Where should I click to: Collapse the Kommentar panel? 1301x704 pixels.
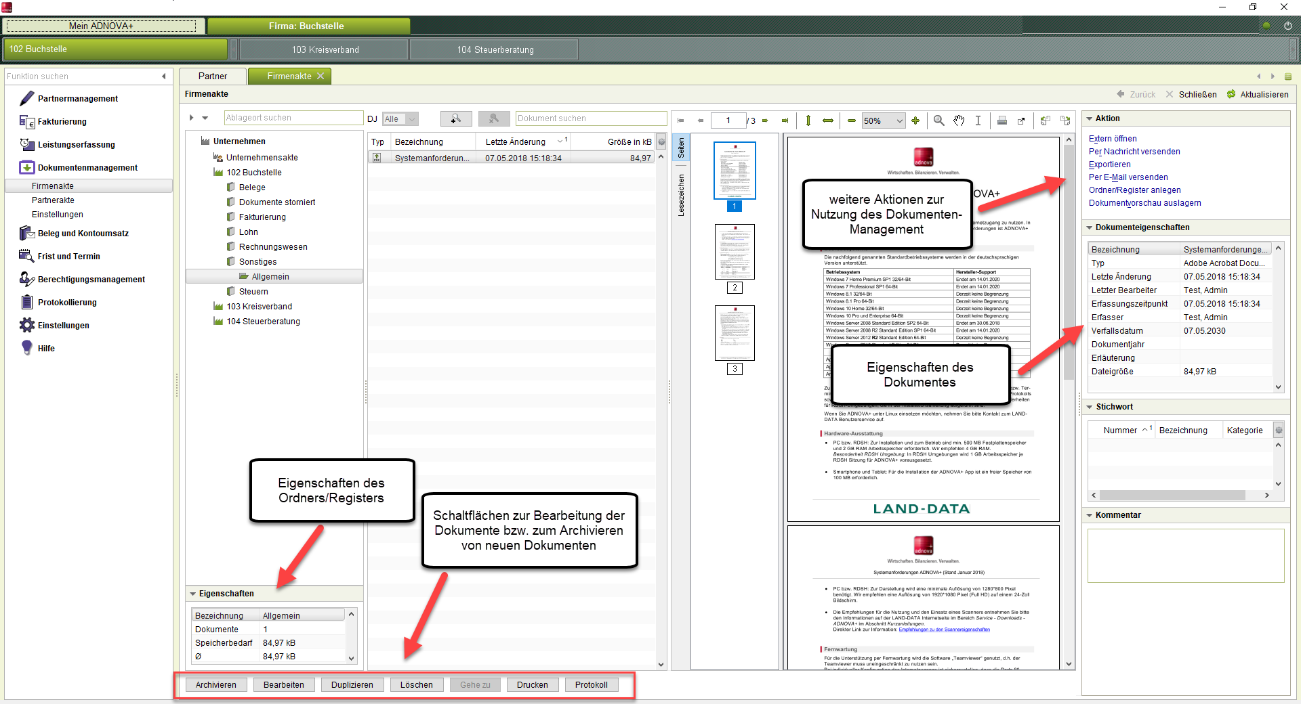[x=1090, y=515]
